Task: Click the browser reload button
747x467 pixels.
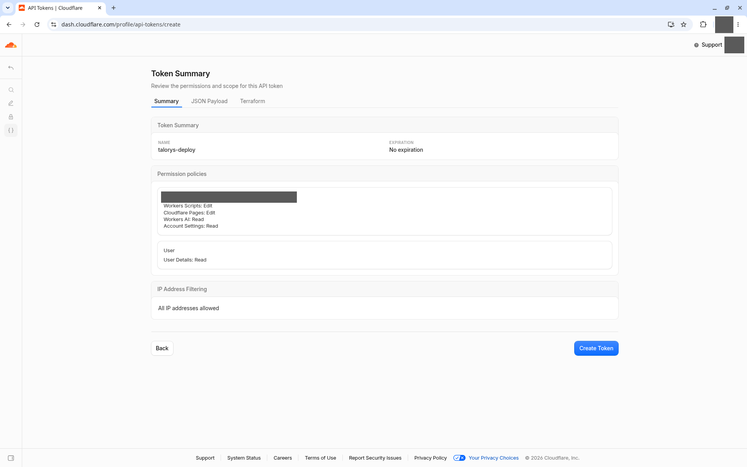Action: click(x=37, y=25)
